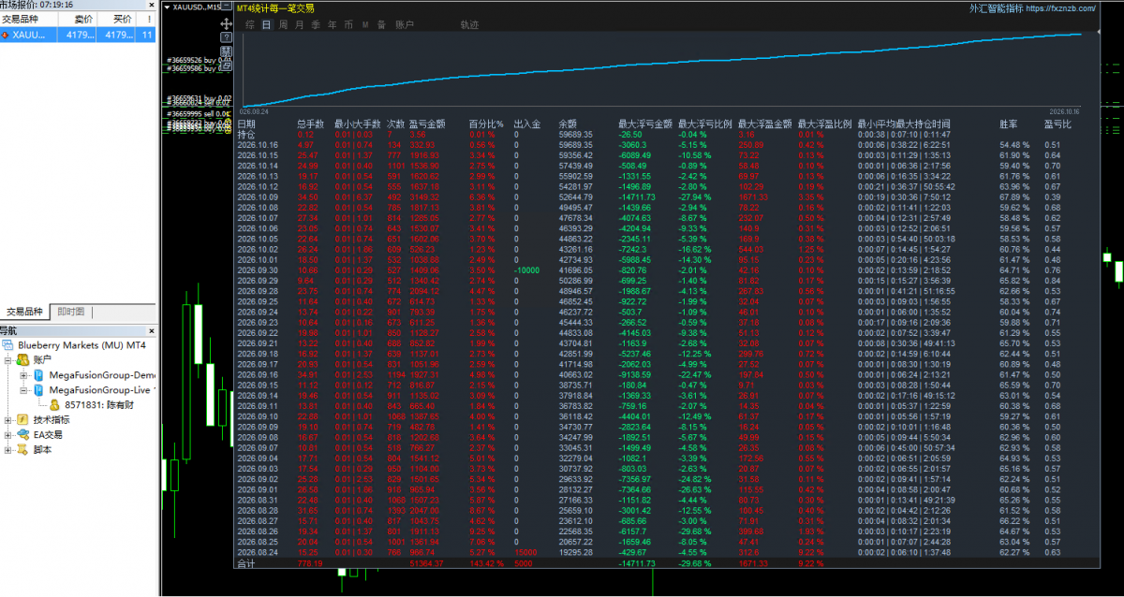Close the Market Watch panel
The height and width of the screenshot is (597, 1124).
point(152,5)
